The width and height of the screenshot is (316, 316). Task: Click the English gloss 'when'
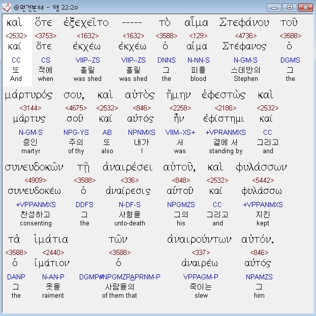pos(46,78)
